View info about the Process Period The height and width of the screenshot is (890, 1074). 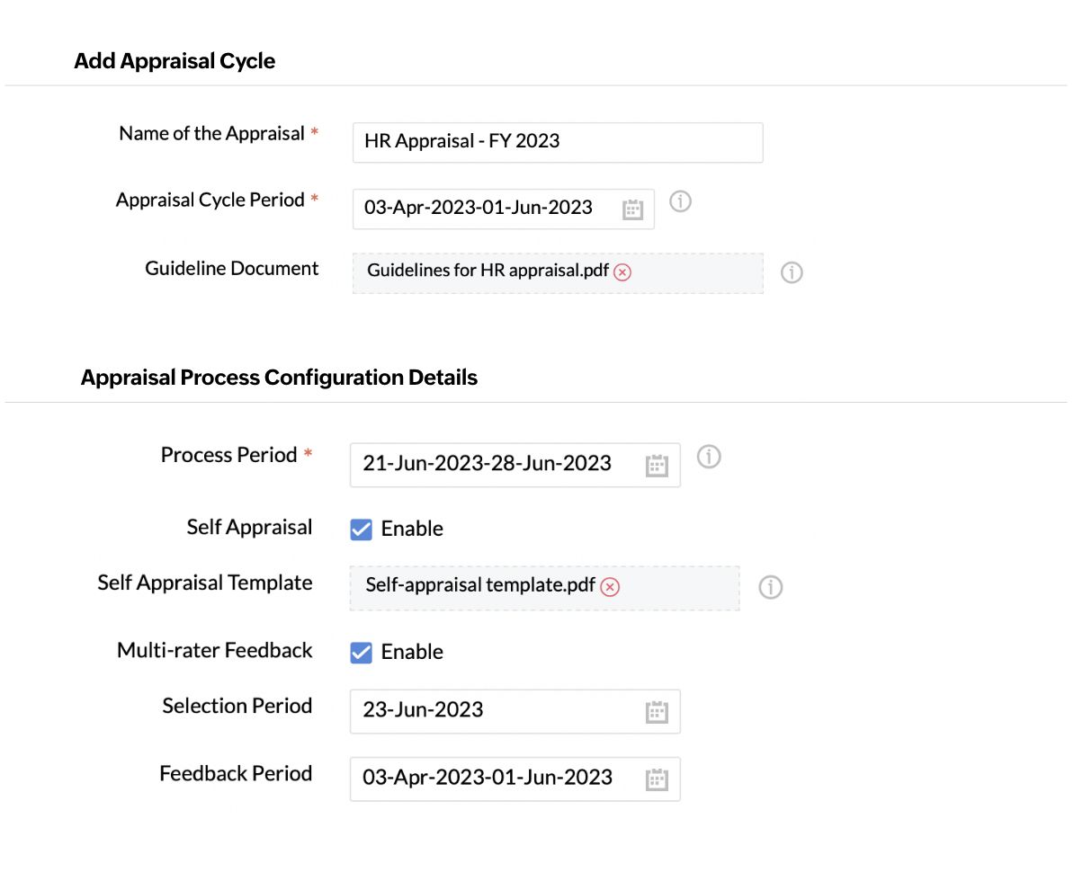tap(709, 458)
